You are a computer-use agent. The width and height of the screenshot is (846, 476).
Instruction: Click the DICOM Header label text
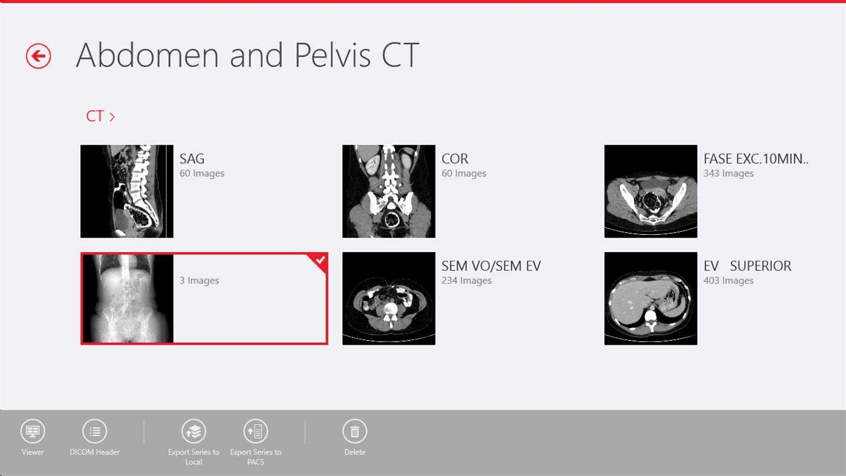pyautogui.click(x=94, y=452)
